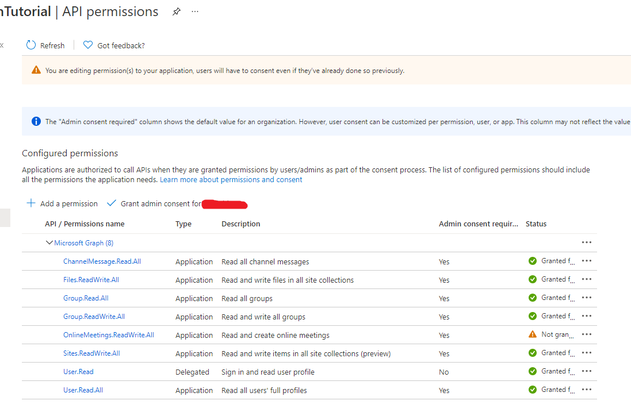Open the header more options ellipsis

tap(194, 11)
